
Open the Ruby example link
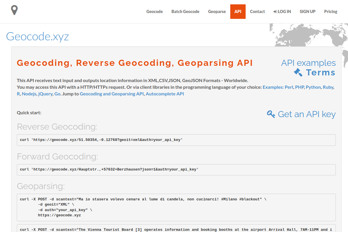click(x=328, y=87)
